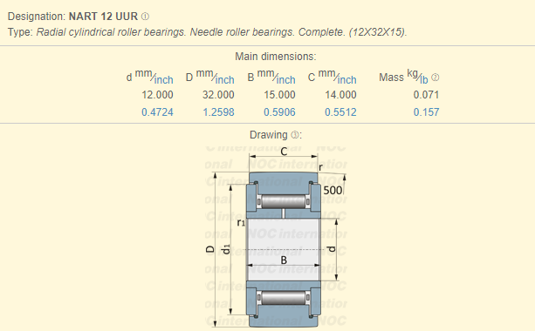Click the blue inch unit under B
Viewport: 535px width, 331px height.
click(x=286, y=80)
